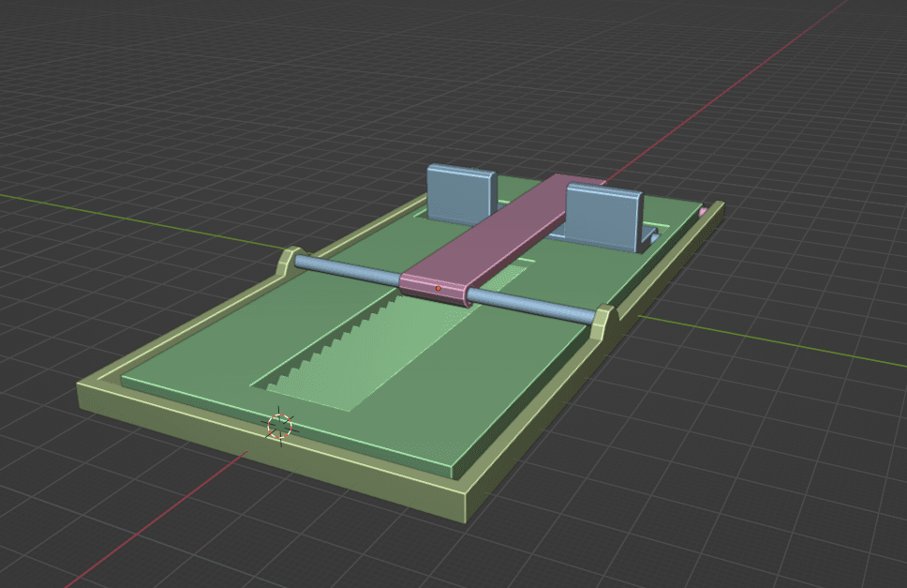Click the 3D cursor on the green plate
This screenshot has width=907, height=588.
point(280,427)
